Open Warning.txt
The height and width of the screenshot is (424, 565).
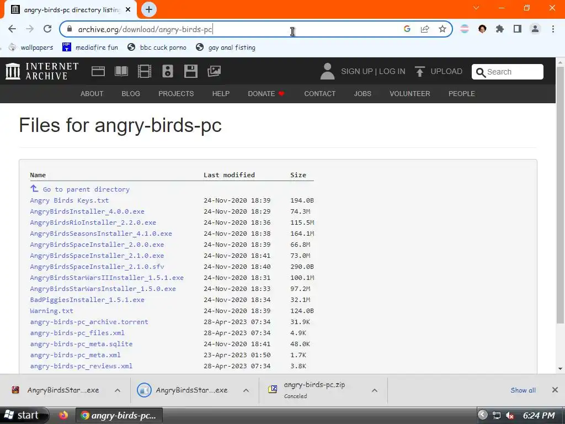(51, 311)
